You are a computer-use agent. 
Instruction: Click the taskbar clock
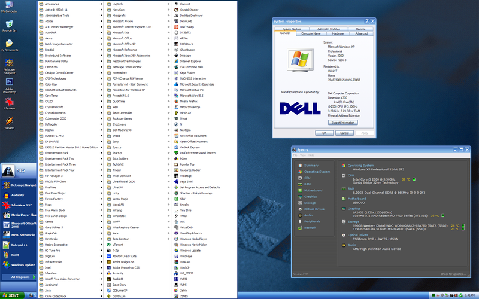pos(469,295)
